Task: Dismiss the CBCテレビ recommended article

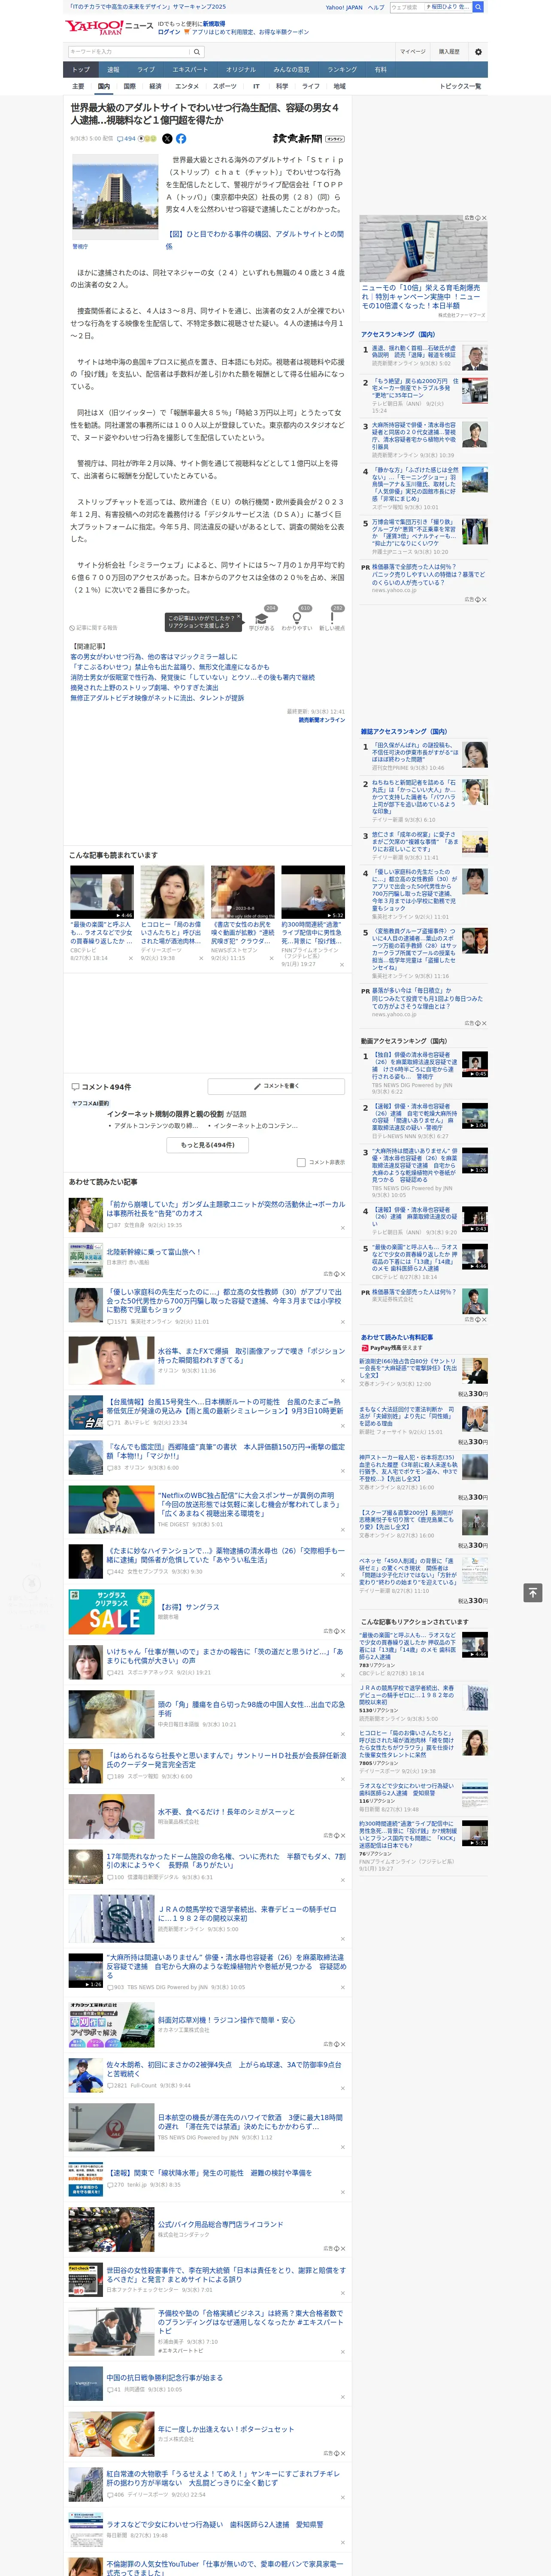Action: tap(130, 958)
